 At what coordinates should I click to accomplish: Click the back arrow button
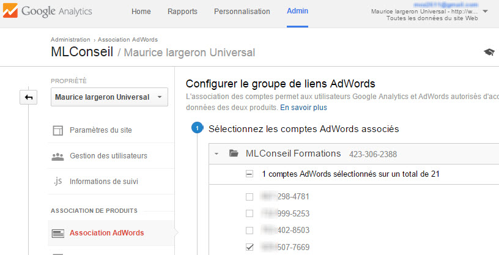point(28,97)
